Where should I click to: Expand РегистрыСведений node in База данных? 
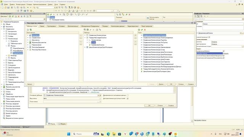(28, 47)
